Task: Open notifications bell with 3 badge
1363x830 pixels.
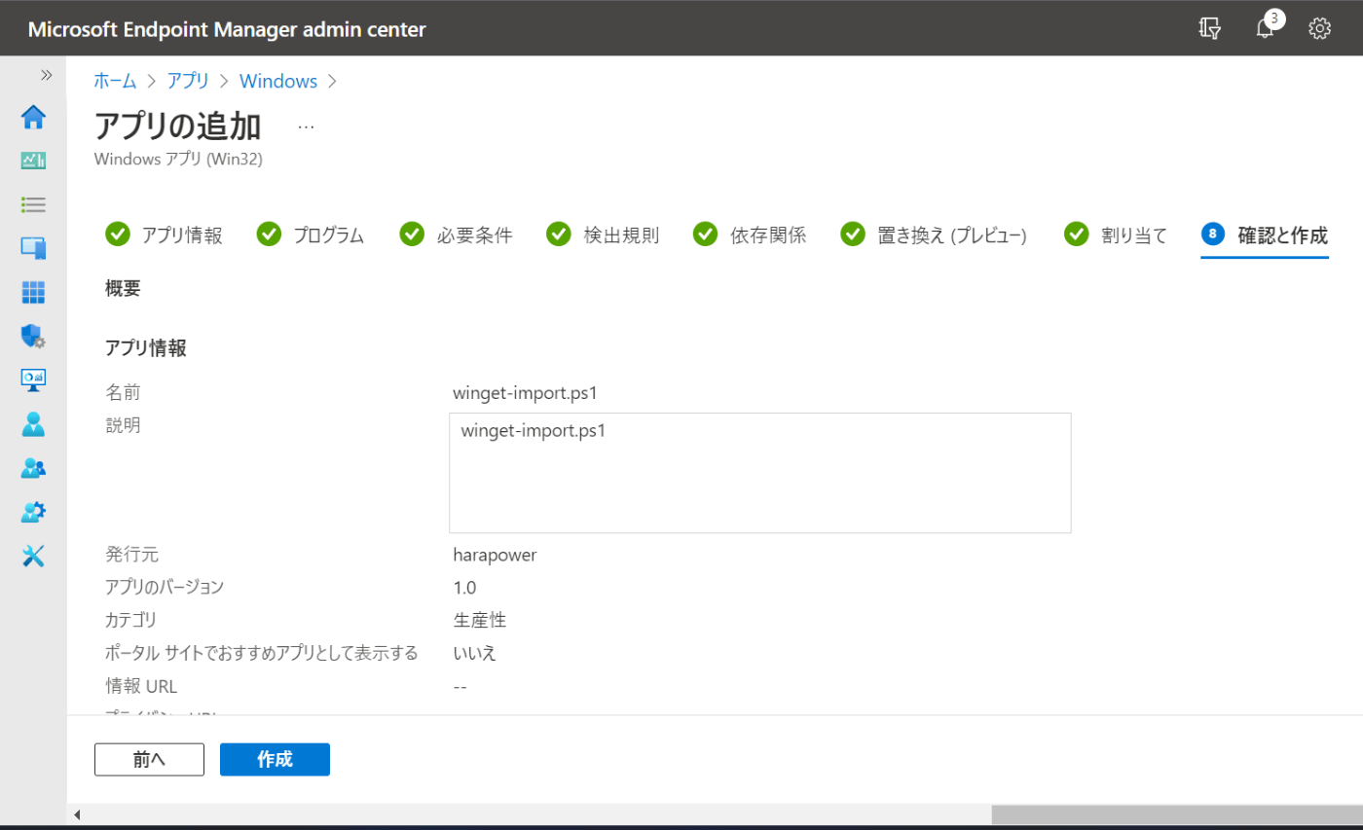Action: tap(1266, 27)
